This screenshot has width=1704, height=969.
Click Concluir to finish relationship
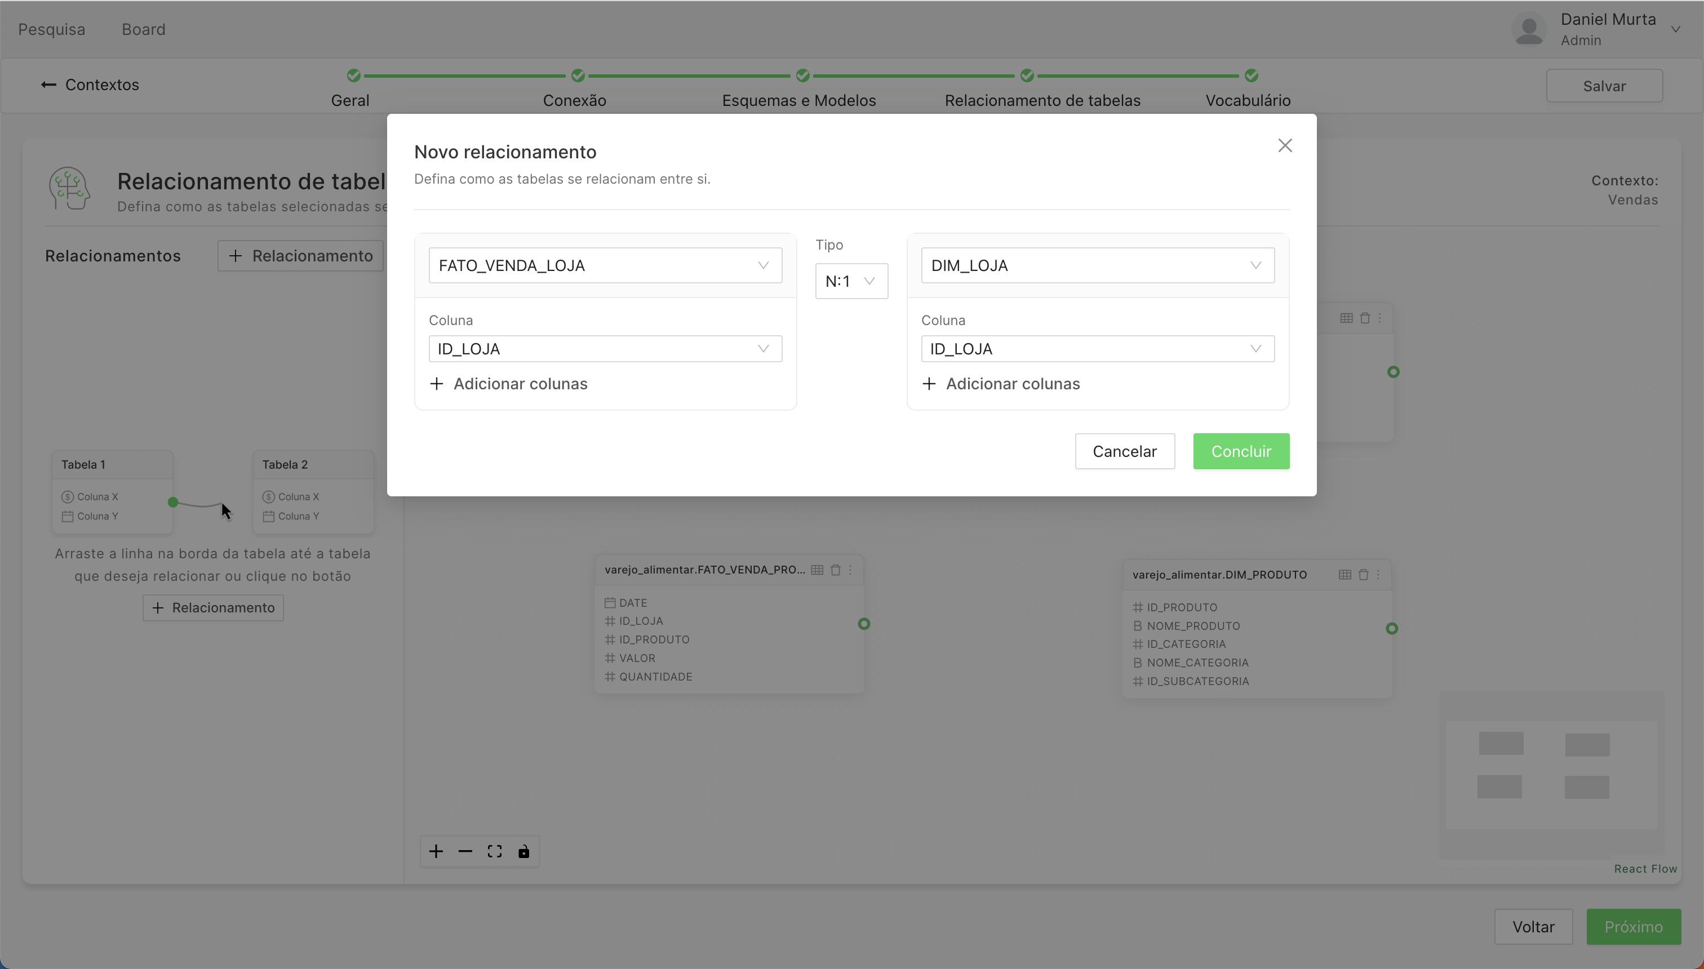click(x=1241, y=451)
